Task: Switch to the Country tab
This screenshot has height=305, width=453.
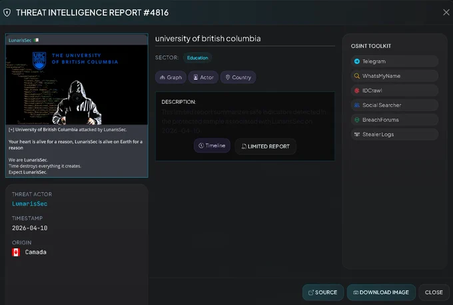Action: 238,77
